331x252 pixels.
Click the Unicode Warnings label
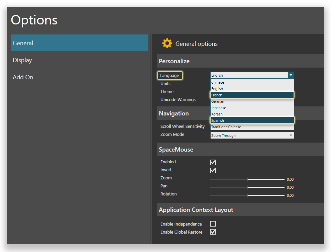tap(178, 99)
